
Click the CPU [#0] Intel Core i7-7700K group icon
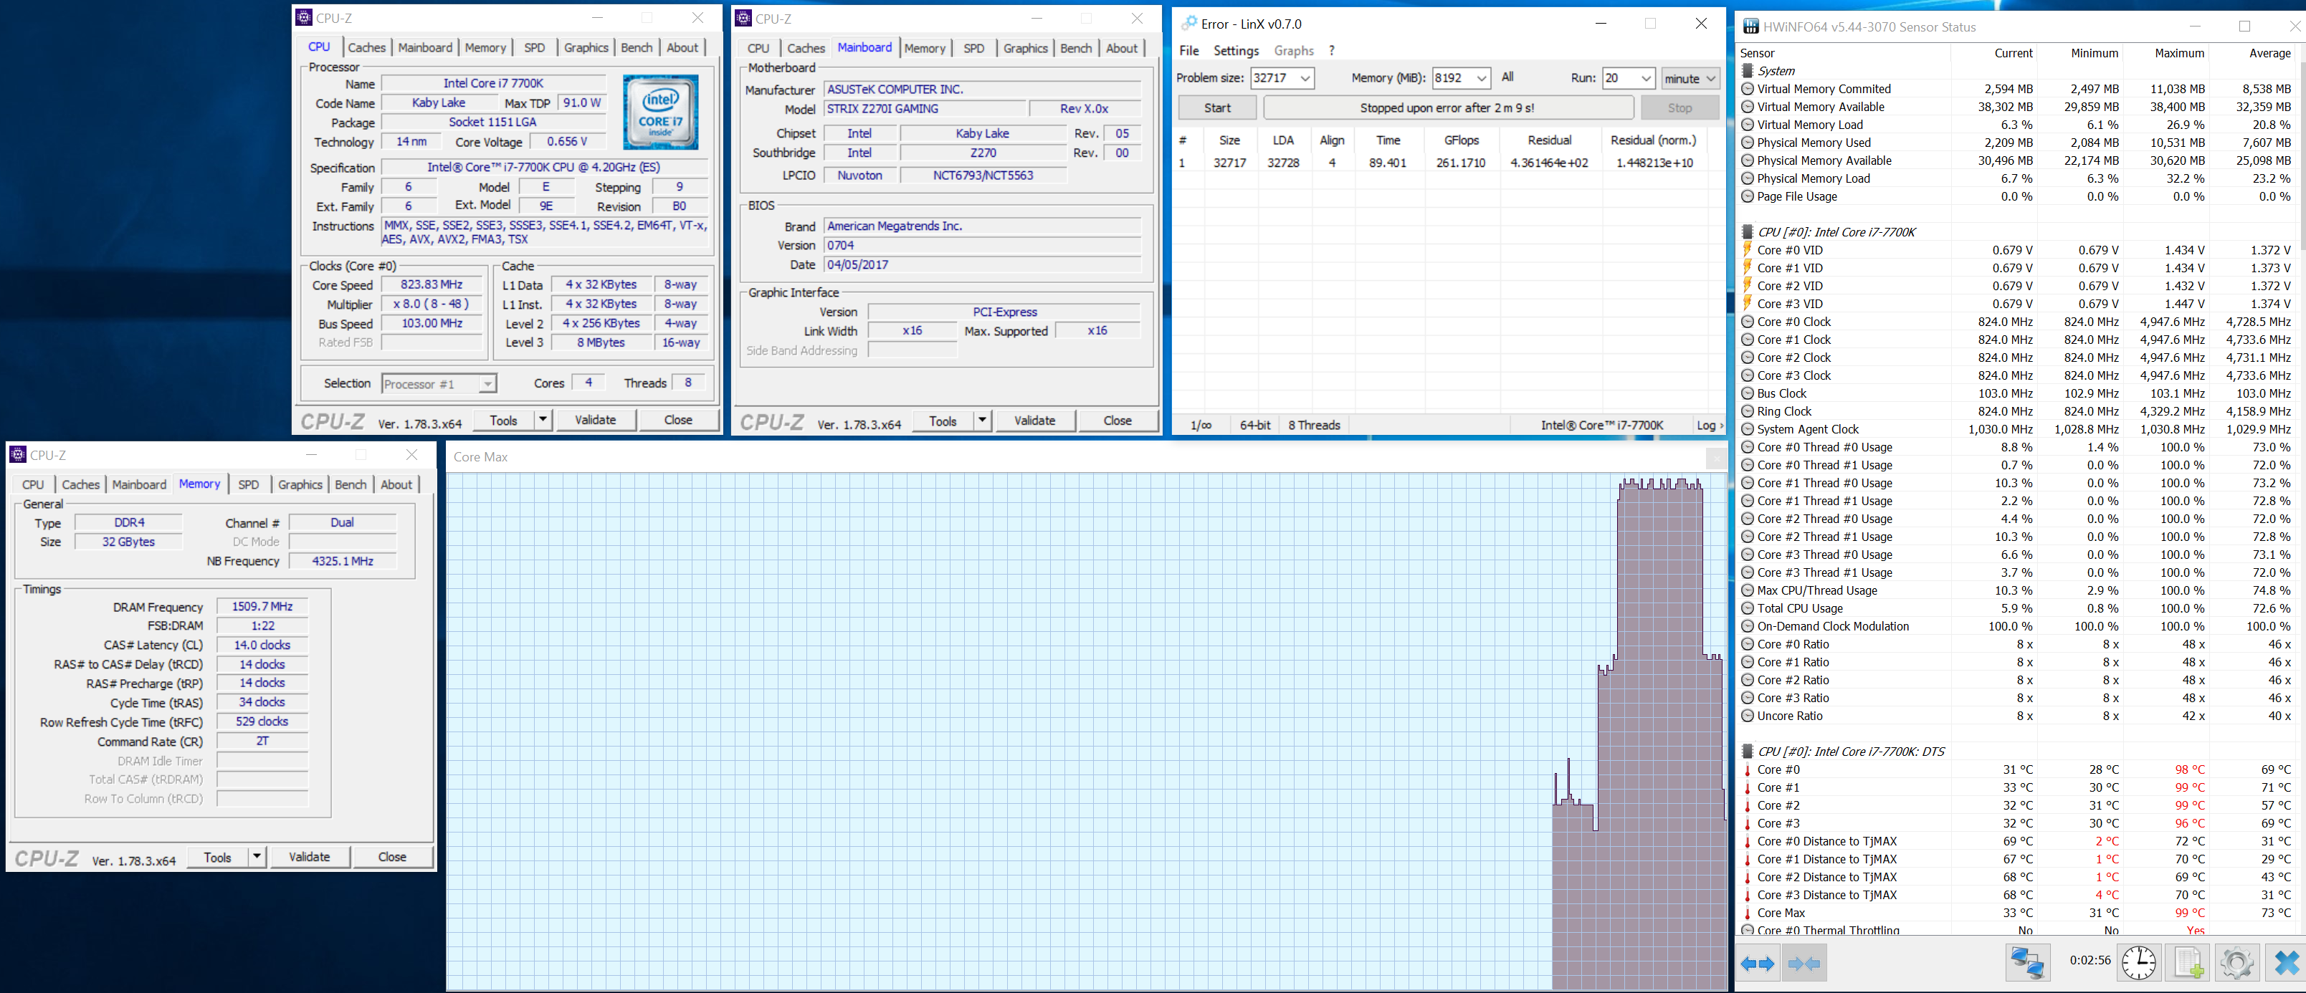point(1748,231)
